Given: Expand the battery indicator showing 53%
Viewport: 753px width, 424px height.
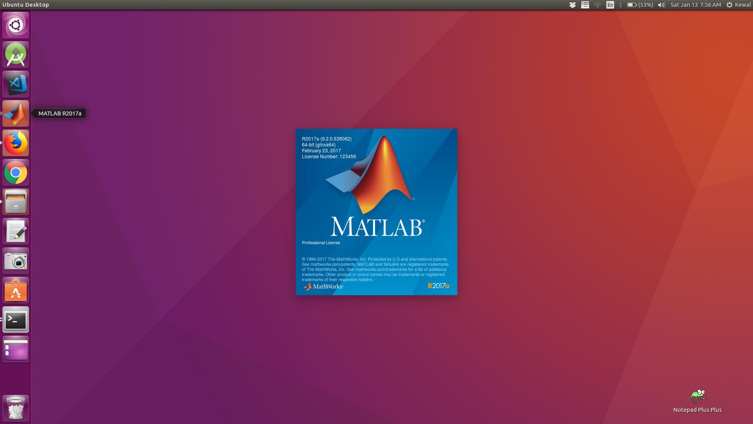Looking at the screenshot, I should coord(639,5).
